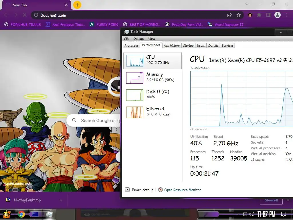Switch to the App history tab
Screen dimensions: 293x220
pos(172,46)
